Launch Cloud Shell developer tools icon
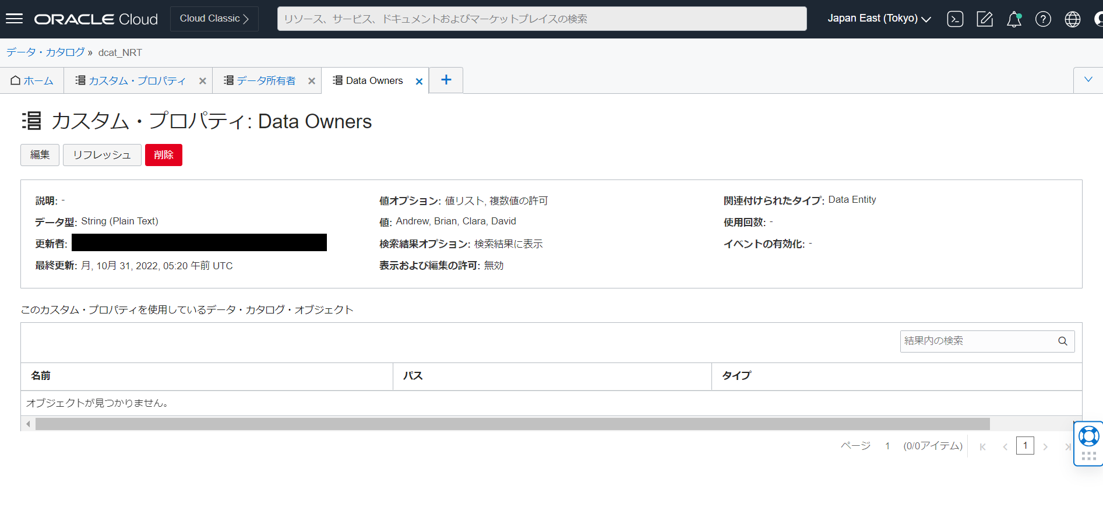 pos(955,19)
